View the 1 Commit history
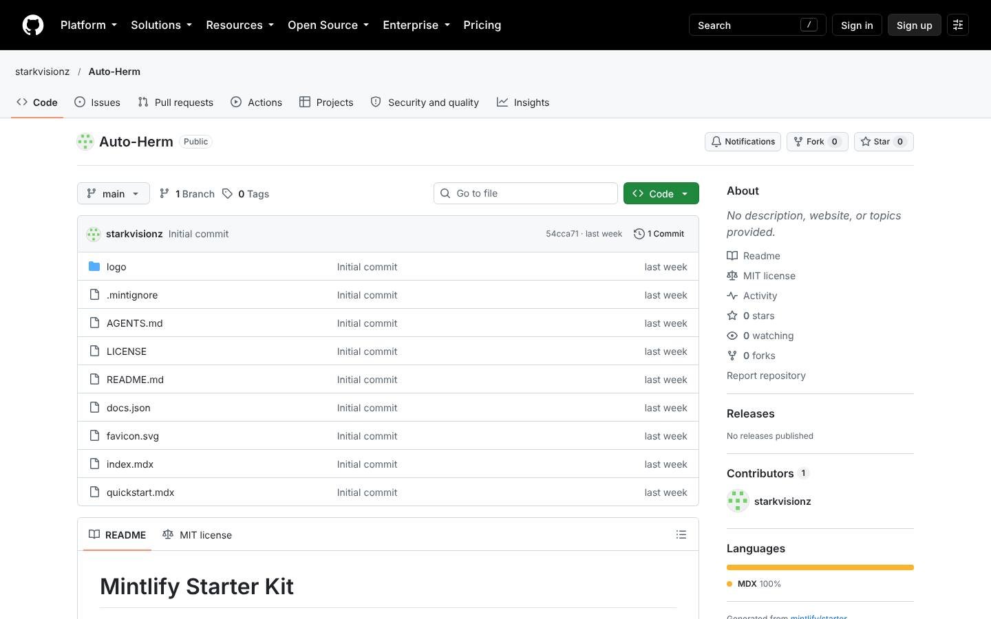Image resolution: width=991 pixels, height=619 pixels. pos(659,234)
